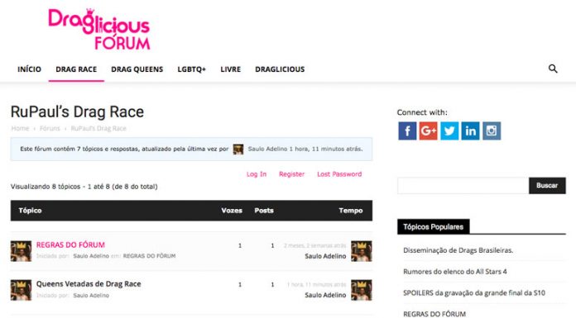
Task: Click the RuPaul's Drag Race page heading
Action: pos(77,112)
